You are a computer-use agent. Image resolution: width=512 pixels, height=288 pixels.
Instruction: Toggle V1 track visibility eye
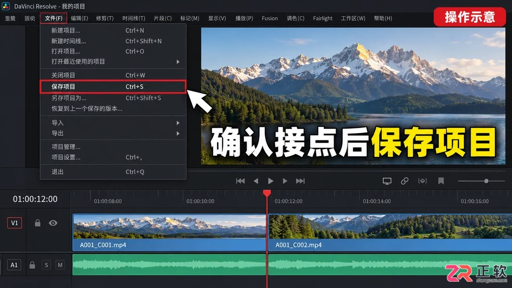(53, 223)
